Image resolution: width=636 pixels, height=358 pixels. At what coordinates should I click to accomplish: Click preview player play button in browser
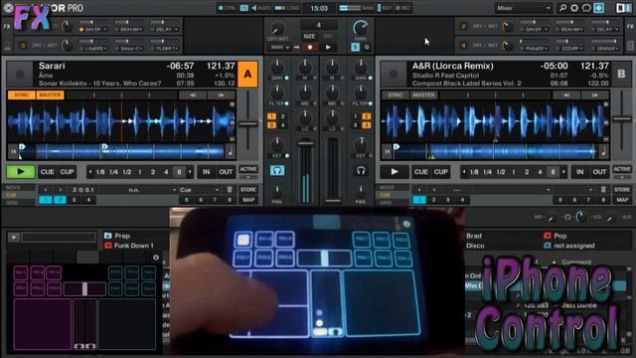(14, 237)
